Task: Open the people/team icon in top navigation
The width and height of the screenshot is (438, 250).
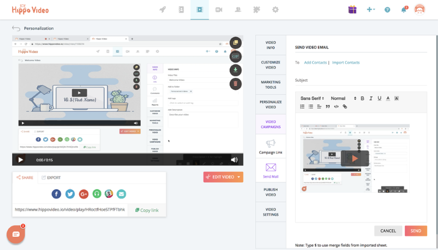Action: click(238, 9)
